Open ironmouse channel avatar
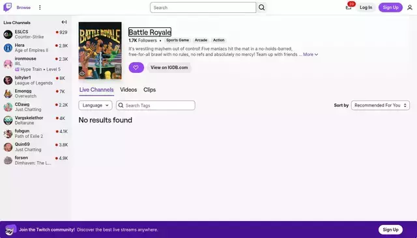The height and width of the screenshot is (238, 417). pyautogui.click(x=8, y=64)
